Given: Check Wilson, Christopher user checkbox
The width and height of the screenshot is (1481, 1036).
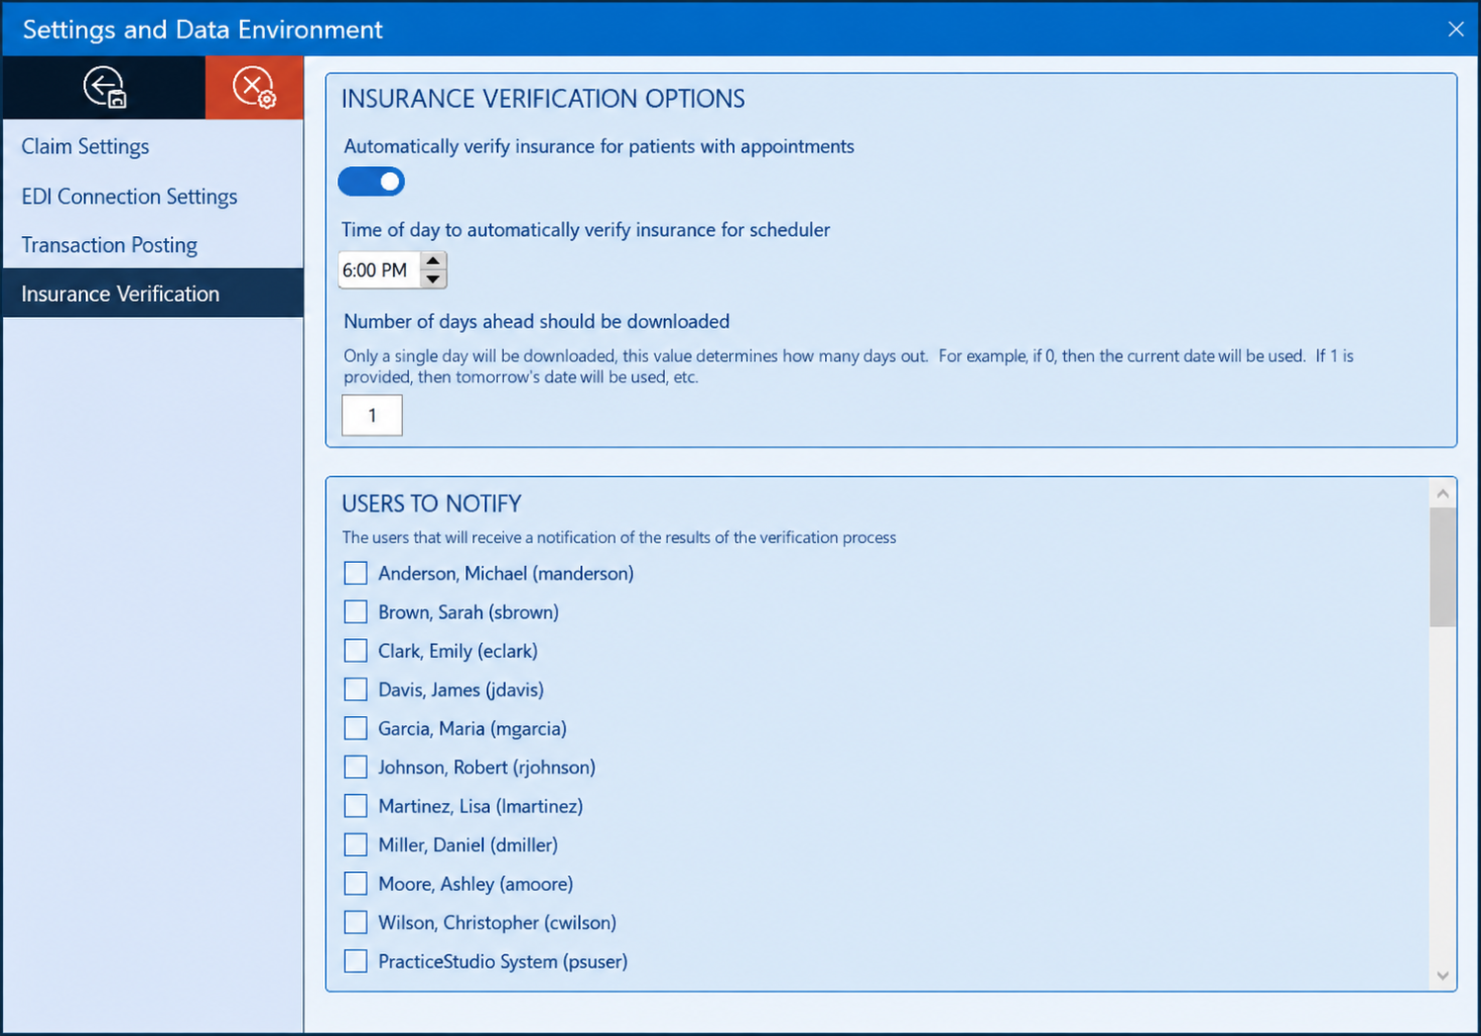Looking at the screenshot, I should (x=356, y=922).
